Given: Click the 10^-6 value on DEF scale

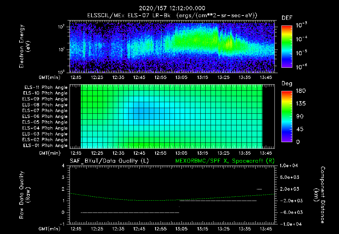Looking at the screenshot, I should [301, 67].
